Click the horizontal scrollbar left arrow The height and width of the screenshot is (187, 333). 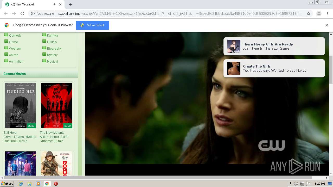(x=2, y=178)
